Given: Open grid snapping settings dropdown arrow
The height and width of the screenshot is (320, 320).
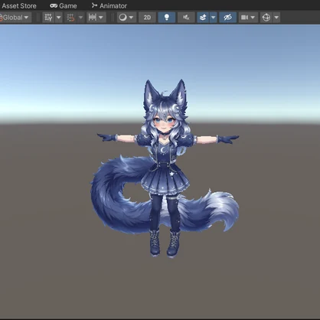Looking at the screenshot, I should pos(81,18).
